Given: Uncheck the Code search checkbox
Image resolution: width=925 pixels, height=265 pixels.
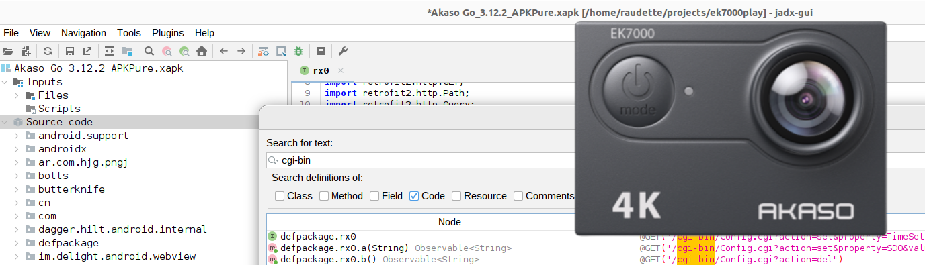Looking at the screenshot, I should [414, 196].
